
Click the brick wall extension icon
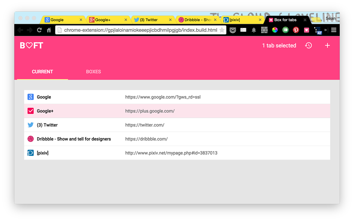click(264, 30)
